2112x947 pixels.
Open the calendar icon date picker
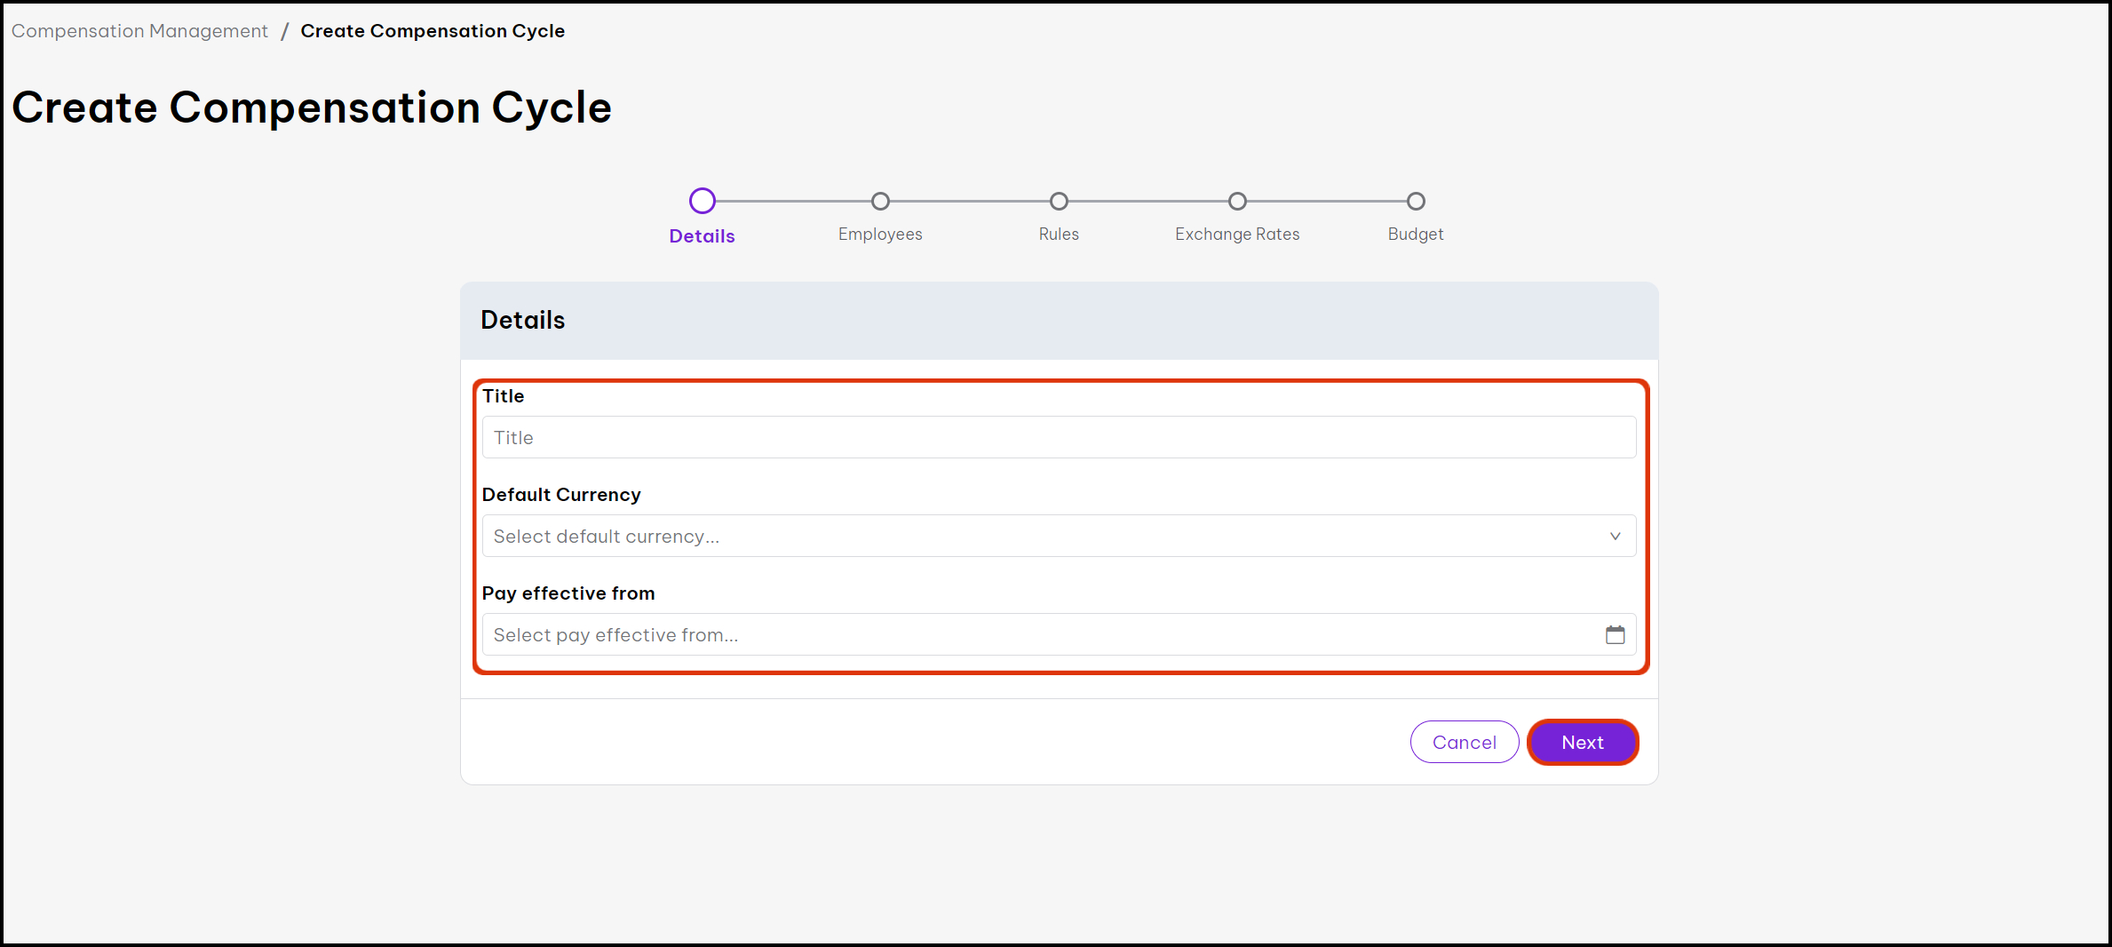pyautogui.click(x=1615, y=634)
